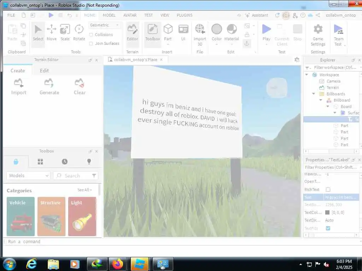This screenshot has width=362, height=271.
Task: Switch to the VIEW ribbon tab
Action: pos(165,15)
